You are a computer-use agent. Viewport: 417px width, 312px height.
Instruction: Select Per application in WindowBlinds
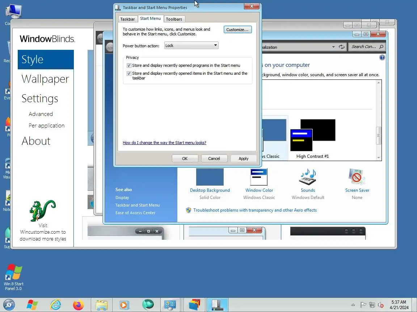[x=47, y=126]
